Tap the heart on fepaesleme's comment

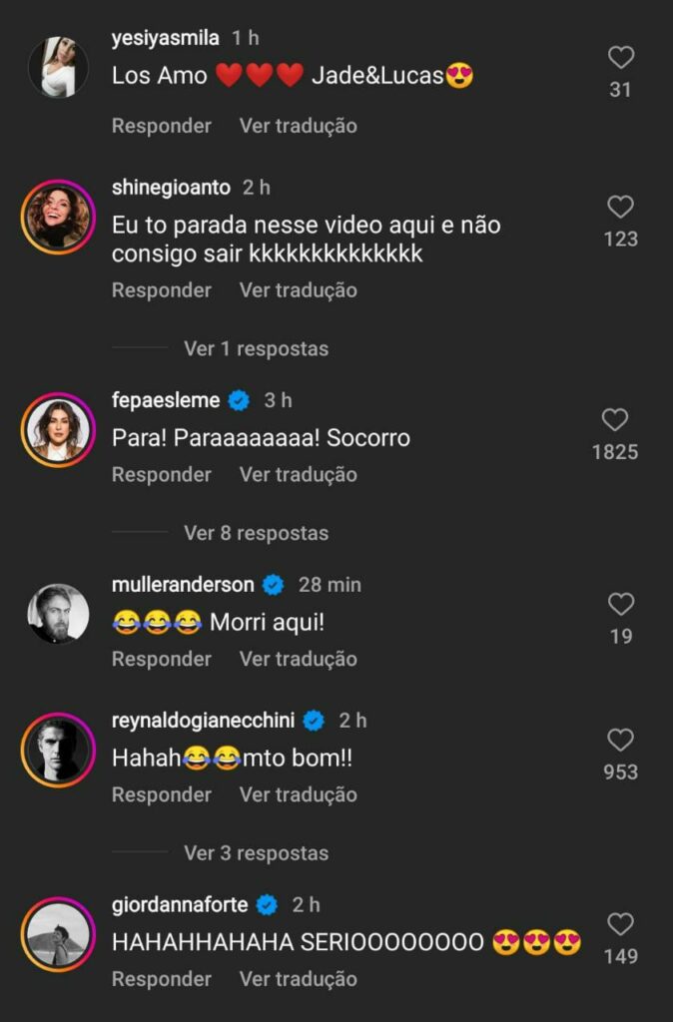coord(615,420)
